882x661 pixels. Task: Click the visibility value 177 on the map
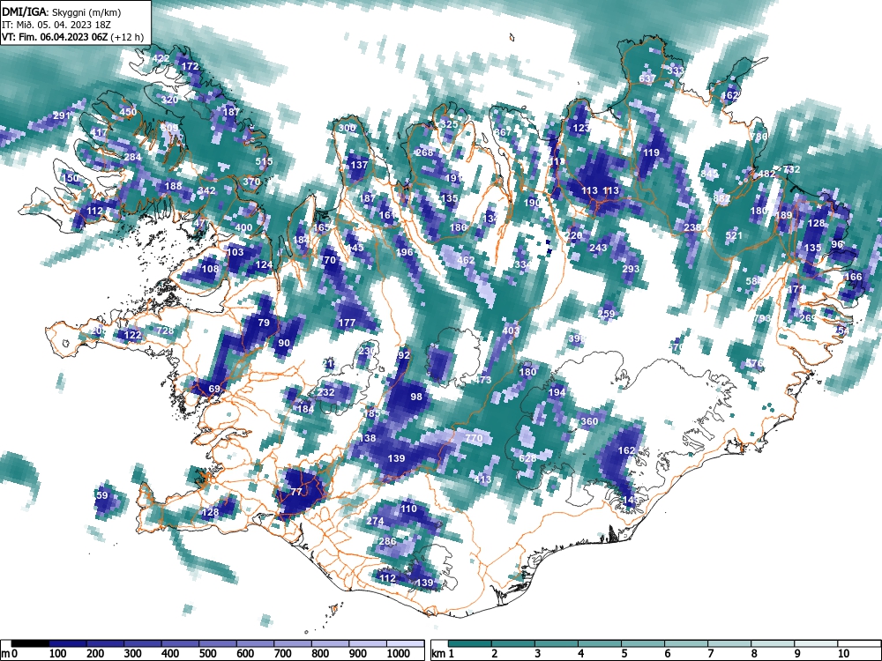click(347, 323)
